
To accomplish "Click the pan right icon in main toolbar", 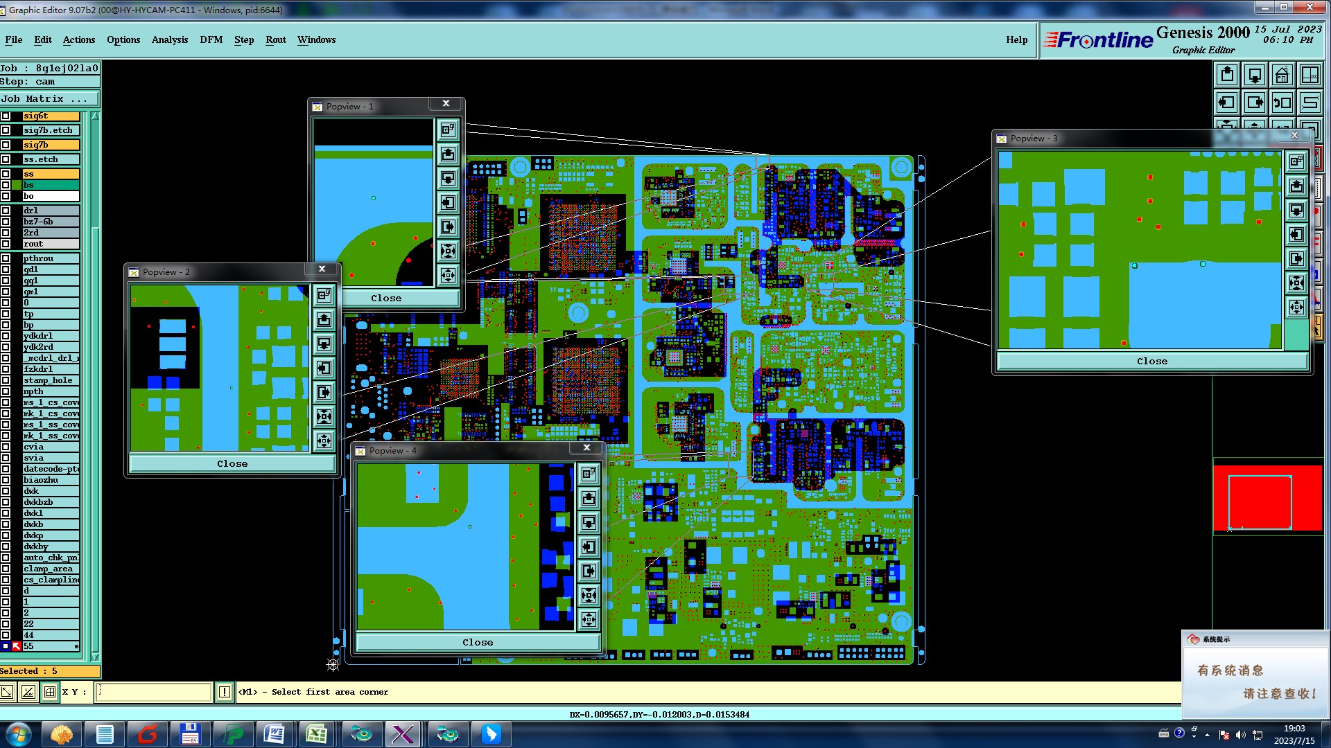I will pyautogui.click(x=1255, y=103).
